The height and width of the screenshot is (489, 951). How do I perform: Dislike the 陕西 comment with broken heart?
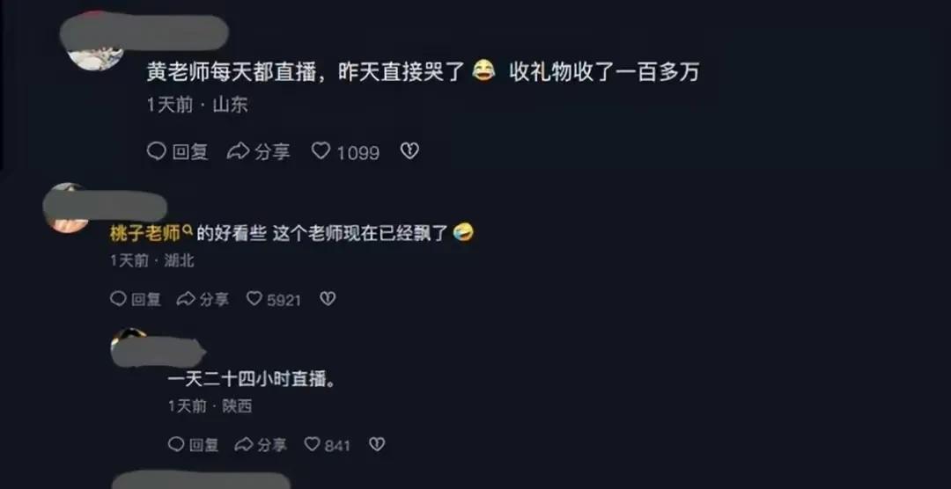[377, 444]
